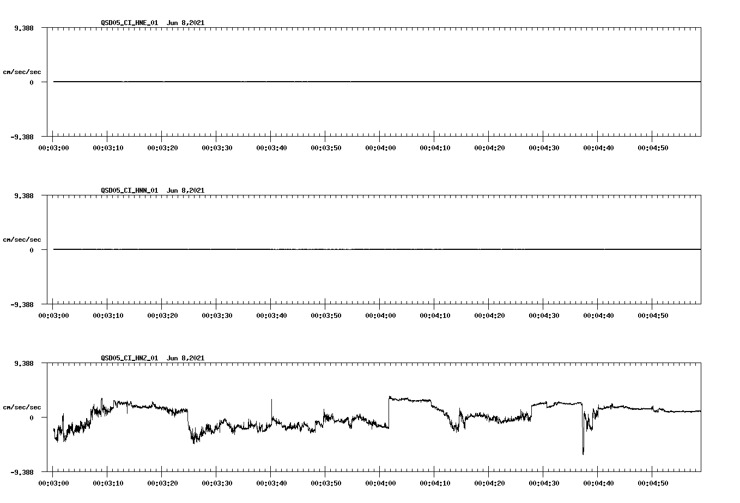Click 00:03:30 label under HNE plot
Viewport: 740px width, 503px height.
[217, 148]
